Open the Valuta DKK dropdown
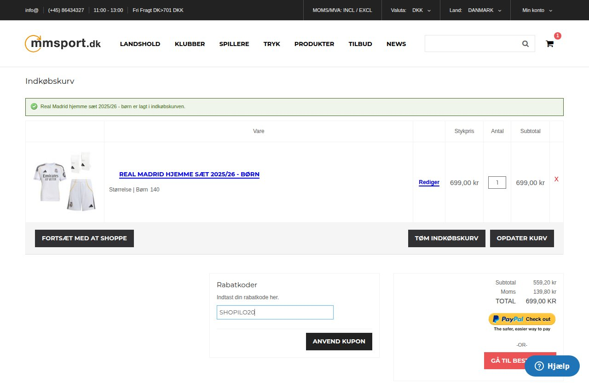 pyautogui.click(x=411, y=10)
